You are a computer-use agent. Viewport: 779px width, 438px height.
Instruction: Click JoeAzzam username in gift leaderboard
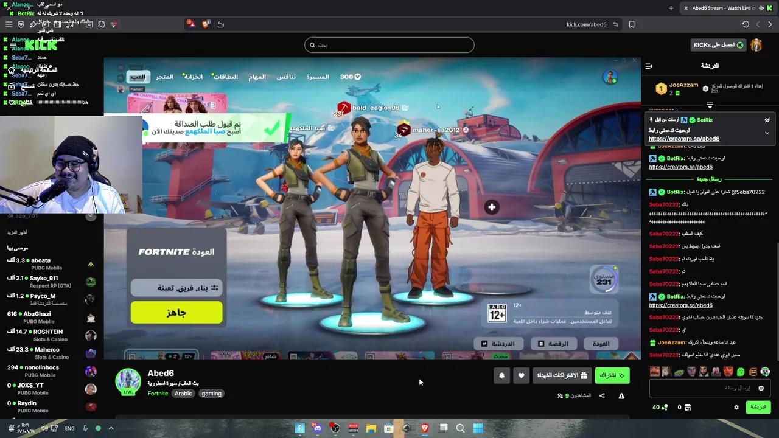point(683,85)
